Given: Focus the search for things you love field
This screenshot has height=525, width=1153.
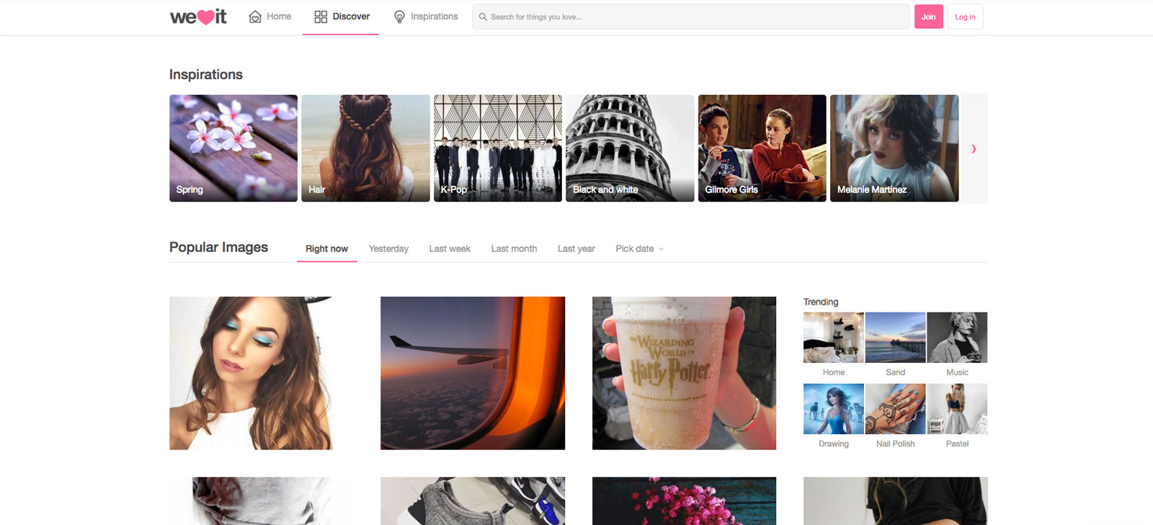Looking at the screenshot, I should point(690,17).
